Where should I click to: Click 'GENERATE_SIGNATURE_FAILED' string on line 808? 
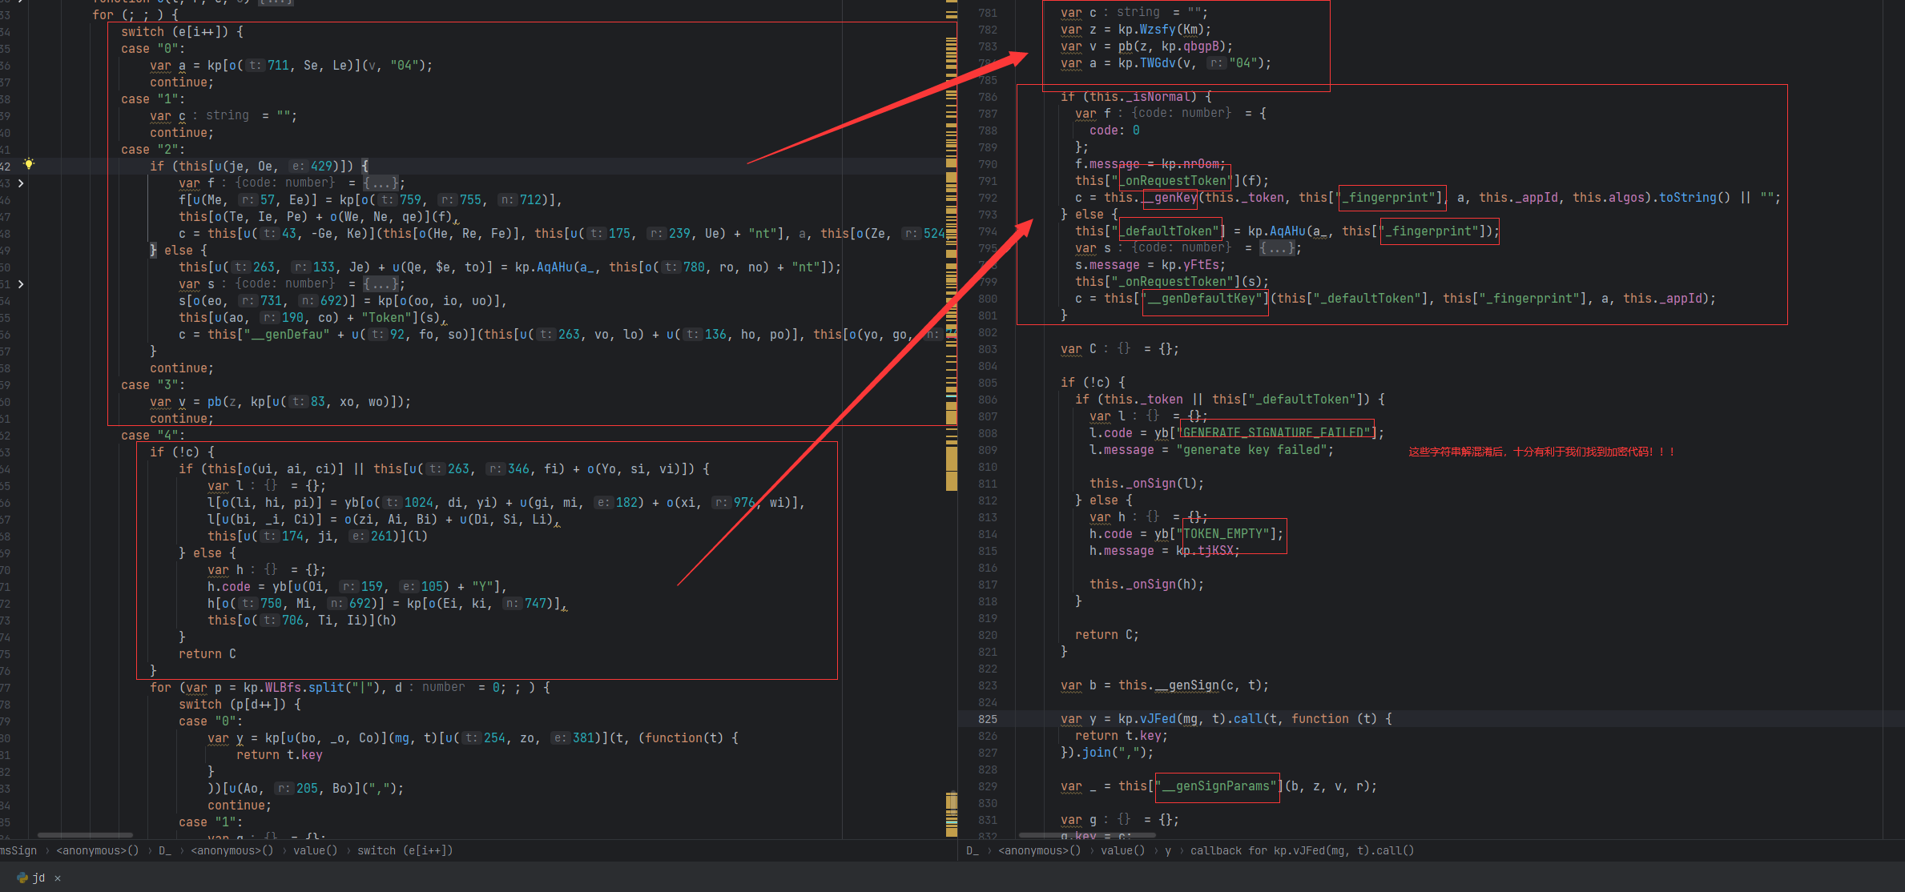[x=1275, y=432]
